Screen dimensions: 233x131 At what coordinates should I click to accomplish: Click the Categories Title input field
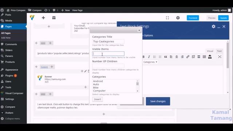[x=108, y=41]
